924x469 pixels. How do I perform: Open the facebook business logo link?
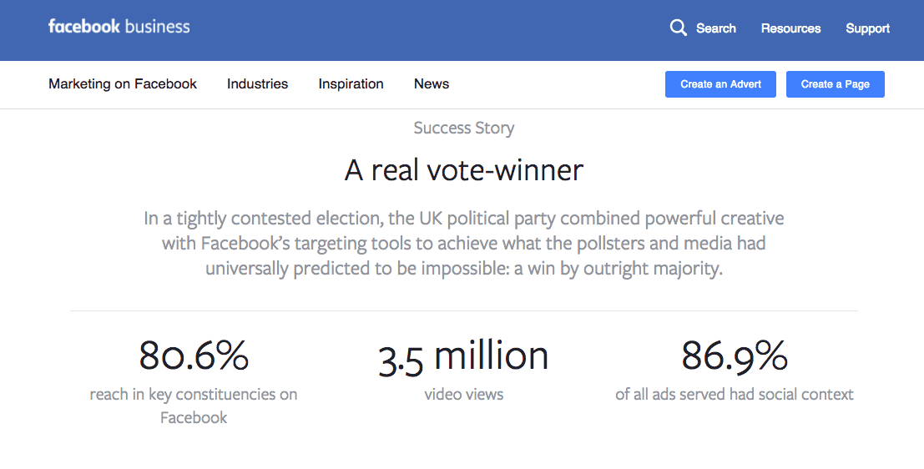coord(119,27)
